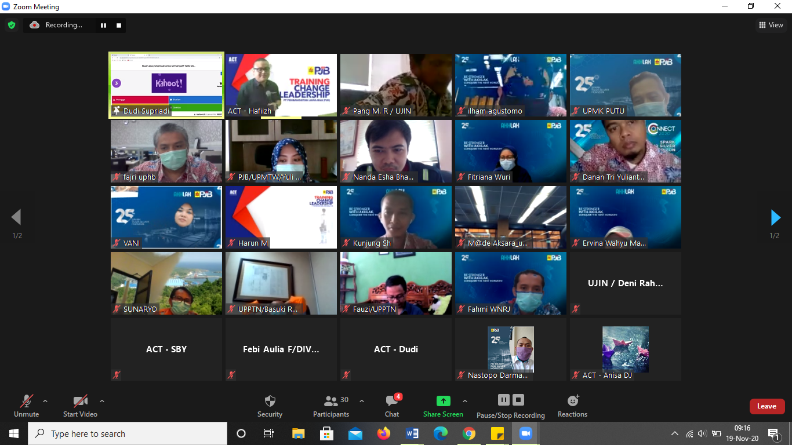The image size is (792, 445).
Task: Unmute the microphone
Action: (26, 406)
